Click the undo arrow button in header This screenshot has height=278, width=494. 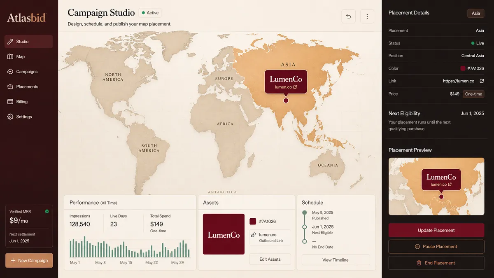[348, 16]
